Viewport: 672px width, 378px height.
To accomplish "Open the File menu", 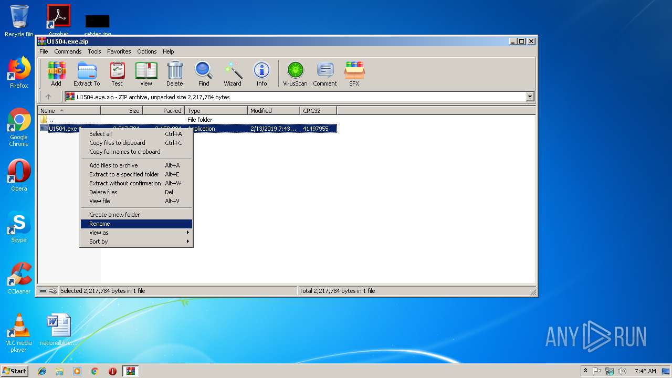I will pyautogui.click(x=44, y=51).
